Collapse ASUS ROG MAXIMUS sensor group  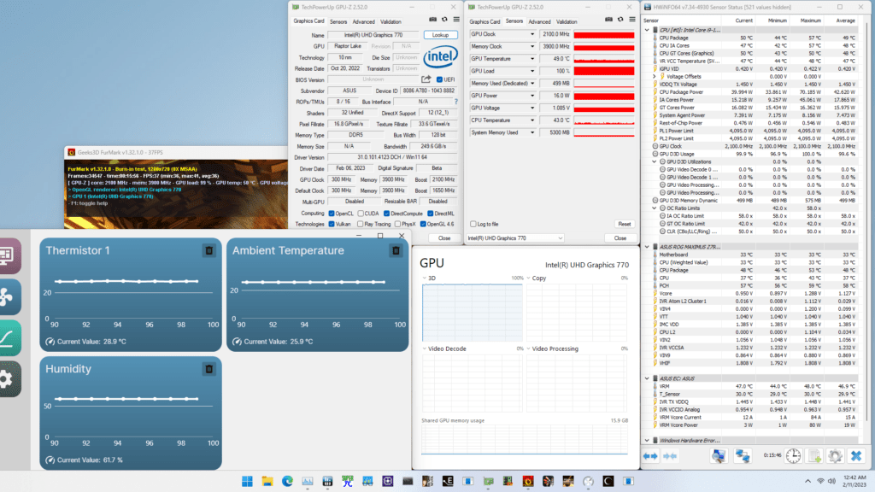(x=648, y=247)
